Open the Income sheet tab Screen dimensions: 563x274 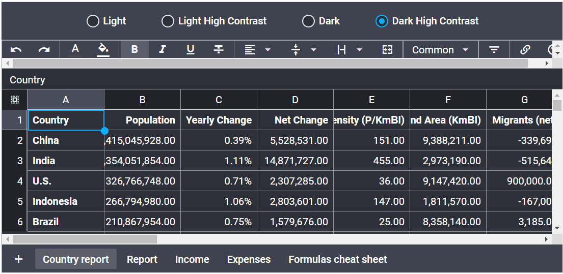click(192, 259)
